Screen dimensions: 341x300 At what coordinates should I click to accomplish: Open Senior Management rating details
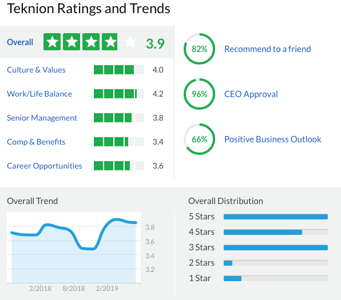click(x=42, y=118)
